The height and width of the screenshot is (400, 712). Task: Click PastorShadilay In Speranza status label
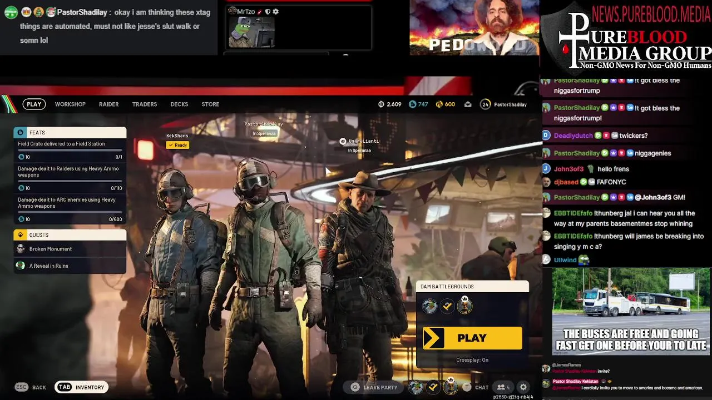pos(264,133)
